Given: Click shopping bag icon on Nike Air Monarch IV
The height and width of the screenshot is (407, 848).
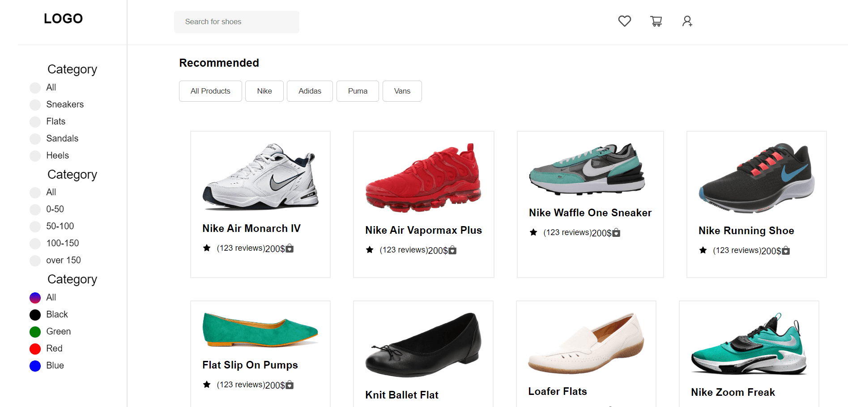Looking at the screenshot, I should (x=290, y=248).
